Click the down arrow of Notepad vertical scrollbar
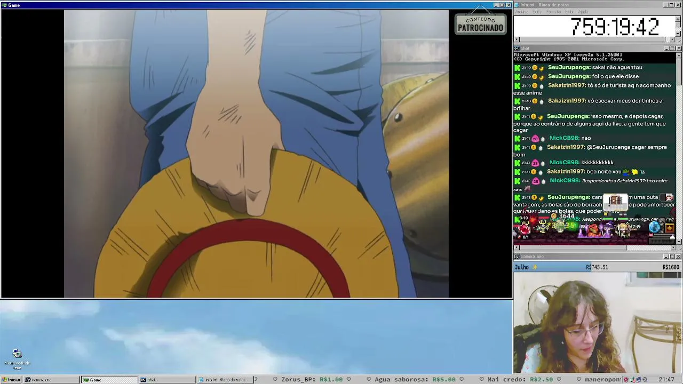 tap(678, 33)
